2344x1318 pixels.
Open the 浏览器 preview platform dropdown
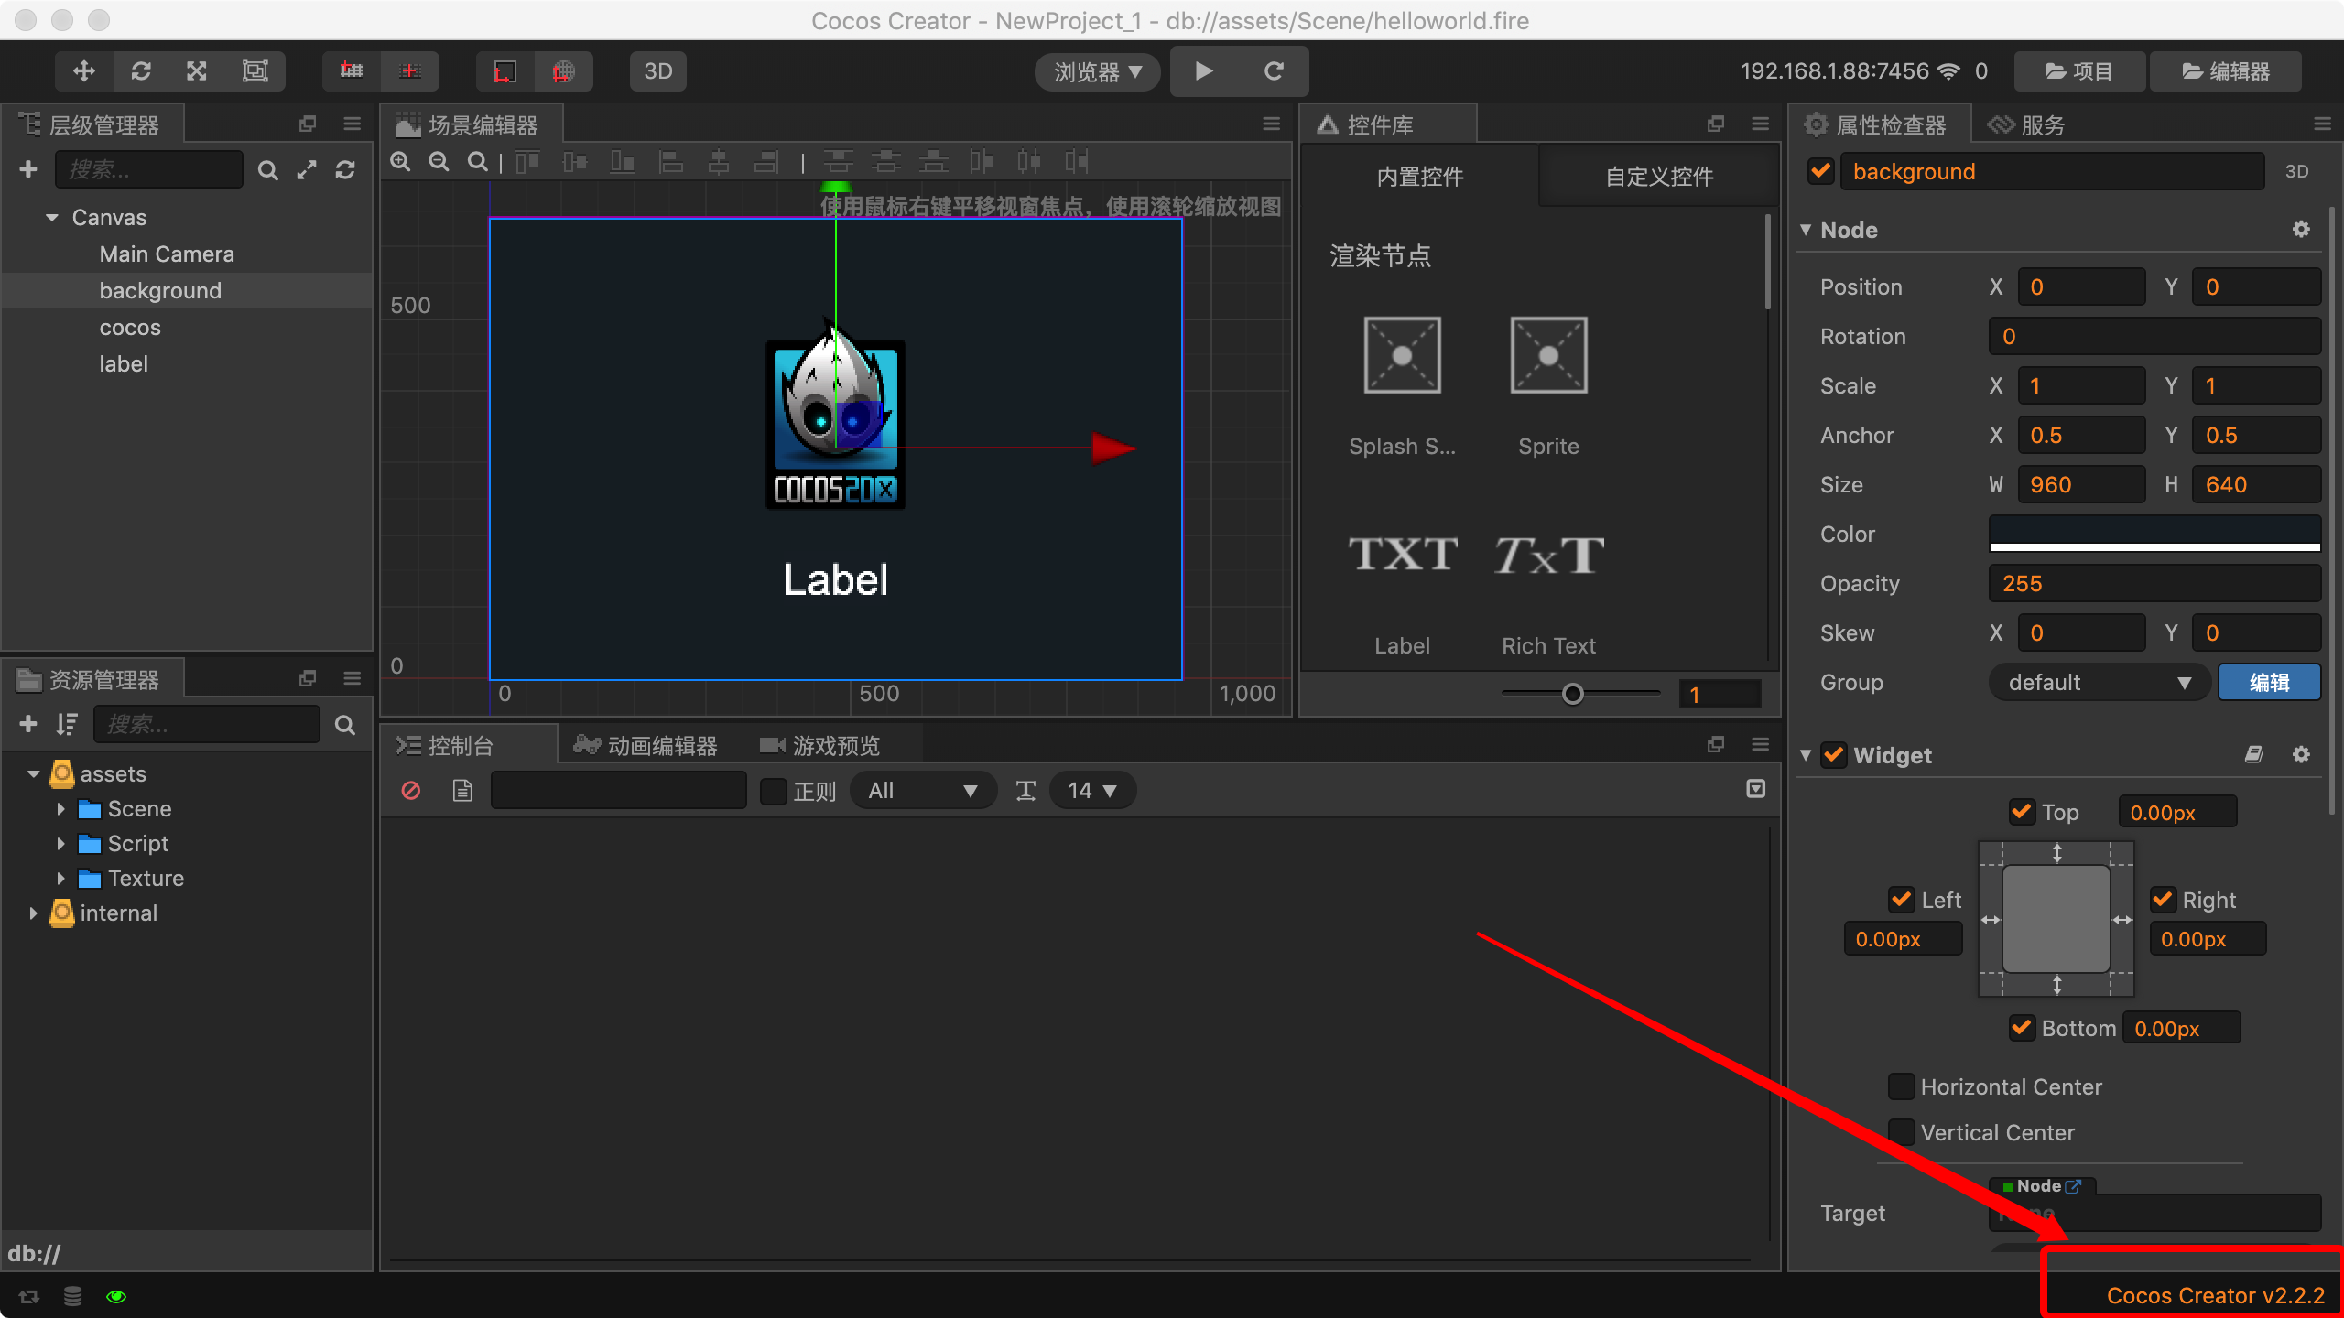point(1097,71)
